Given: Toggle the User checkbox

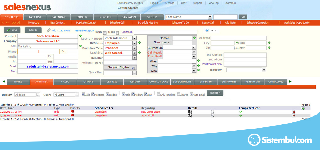Looking at the screenshot, I should [x=117, y=33].
